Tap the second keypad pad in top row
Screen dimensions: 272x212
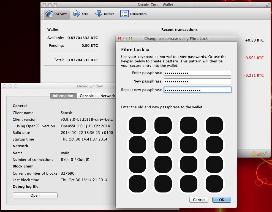pyautogui.click(x=163, y=125)
